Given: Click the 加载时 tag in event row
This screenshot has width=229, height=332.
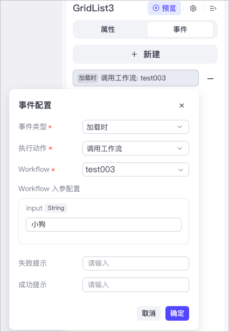Looking at the screenshot, I should (87, 78).
